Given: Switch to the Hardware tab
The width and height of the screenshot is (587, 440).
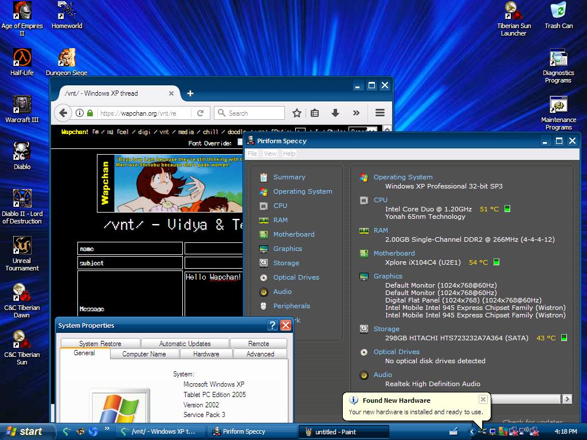Looking at the screenshot, I should pyautogui.click(x=206, y=354).
